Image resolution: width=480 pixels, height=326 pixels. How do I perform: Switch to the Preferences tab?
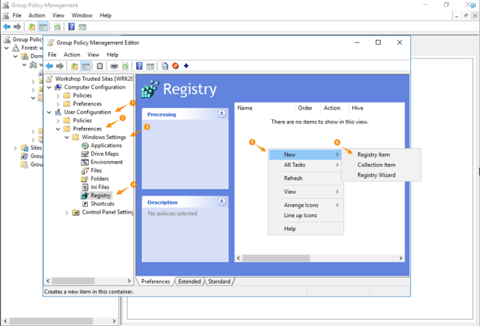click(156, 281)
